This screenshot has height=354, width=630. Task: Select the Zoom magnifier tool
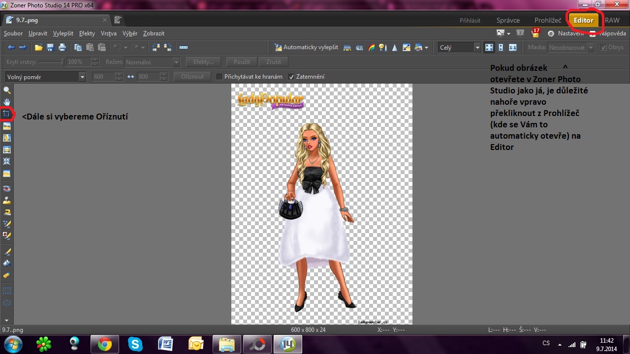point(7,90)
